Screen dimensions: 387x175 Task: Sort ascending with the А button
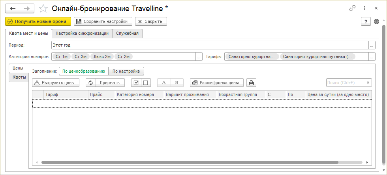tap(164, 83)
